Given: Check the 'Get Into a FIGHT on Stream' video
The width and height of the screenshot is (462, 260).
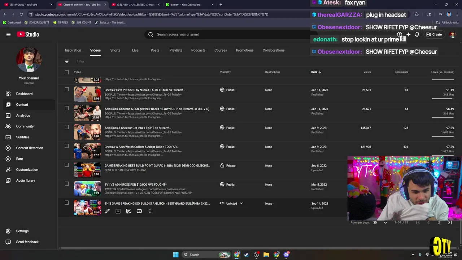Looking at the screenshot, I should (x=67, y=127).
